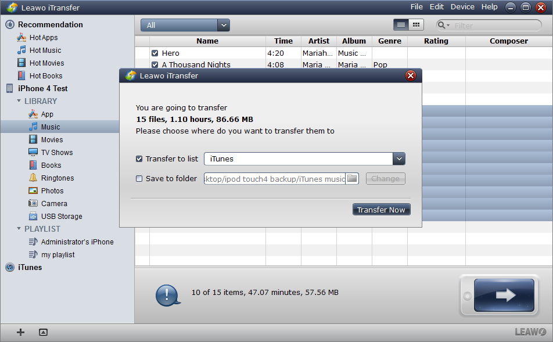This screenshot has width=553, height=342.
Task: Sort by Genre column header
Action: coord(390,41)
